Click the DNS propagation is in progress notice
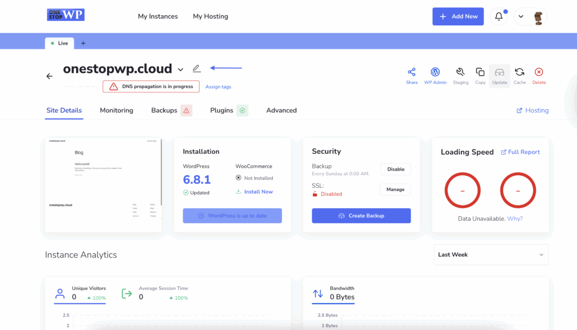 coord(151,87)
